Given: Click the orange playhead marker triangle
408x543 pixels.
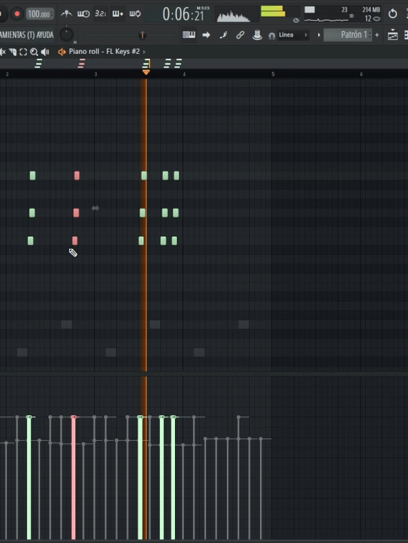Looking at the screenshot, I should (146, 73).
